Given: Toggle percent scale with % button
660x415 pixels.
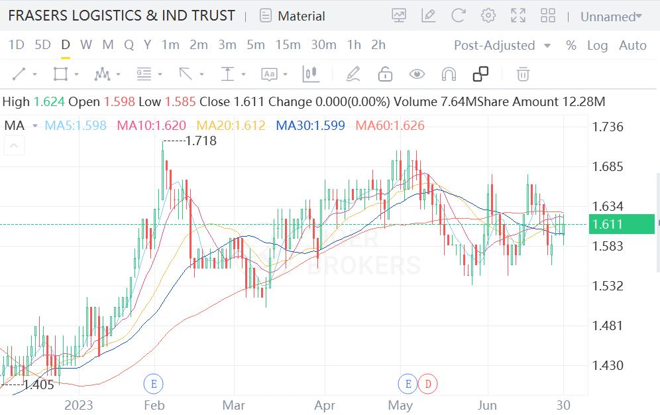Looking at the screenshot, I should click(x=571, y=46).
